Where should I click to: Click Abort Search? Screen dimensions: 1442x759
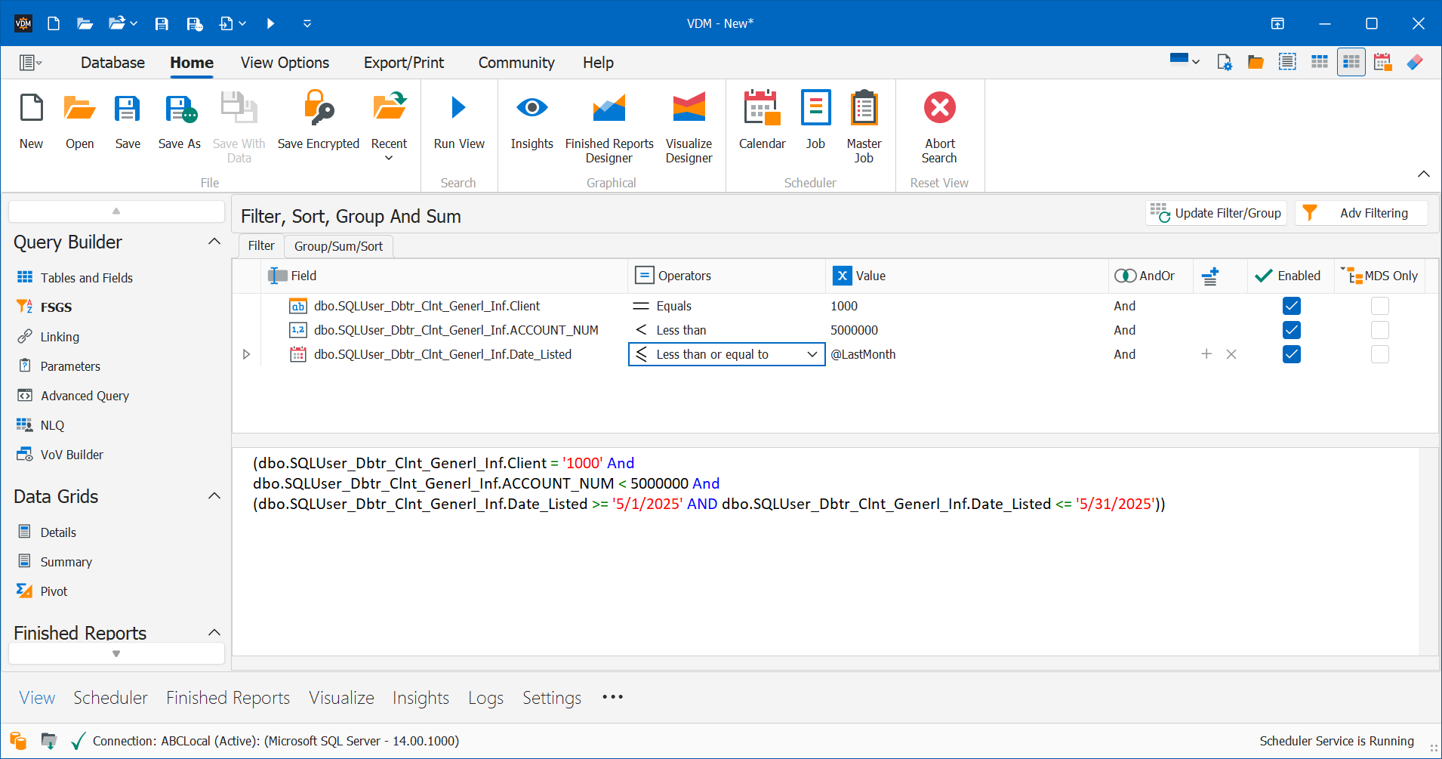click(x=939, y=127)
